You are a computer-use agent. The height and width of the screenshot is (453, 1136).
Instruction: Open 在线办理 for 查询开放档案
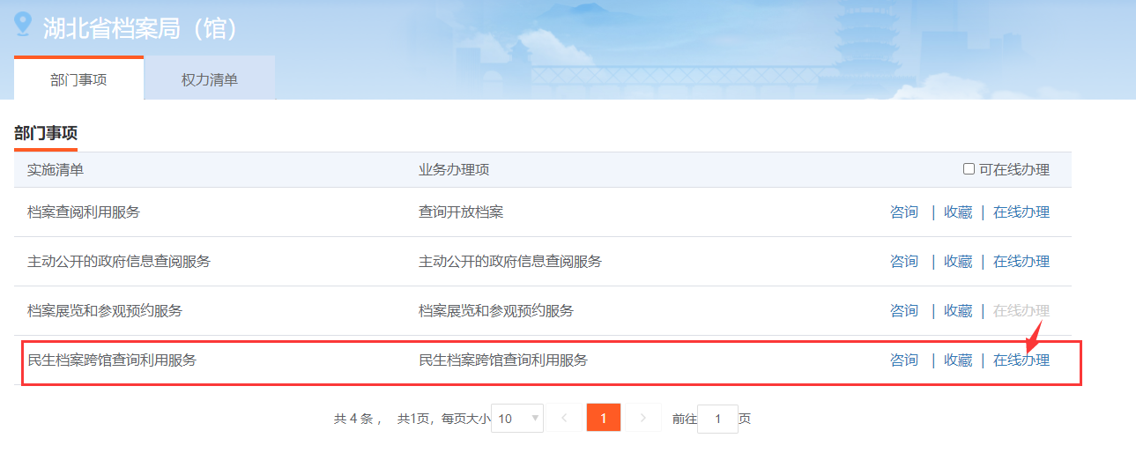pyautogui.click(x=1021, y=212)
